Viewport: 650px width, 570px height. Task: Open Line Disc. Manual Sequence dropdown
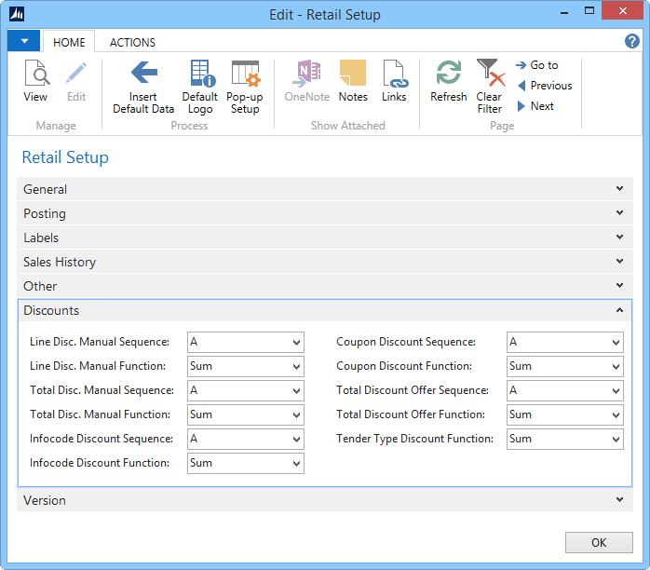[296, 343]
